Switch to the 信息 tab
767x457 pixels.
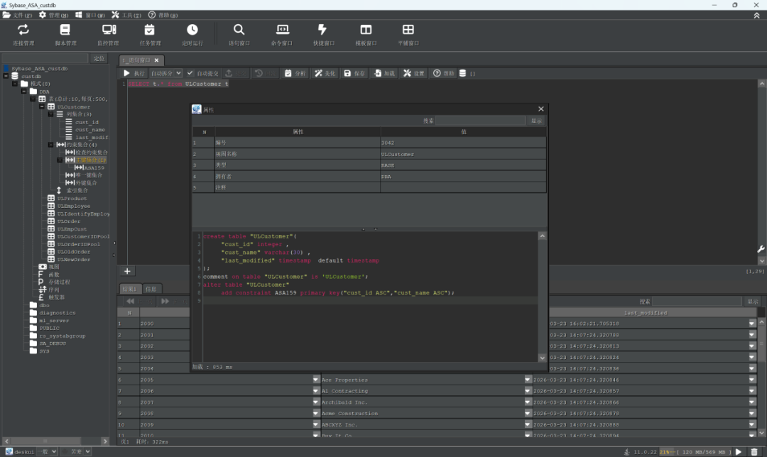point(151,289)
